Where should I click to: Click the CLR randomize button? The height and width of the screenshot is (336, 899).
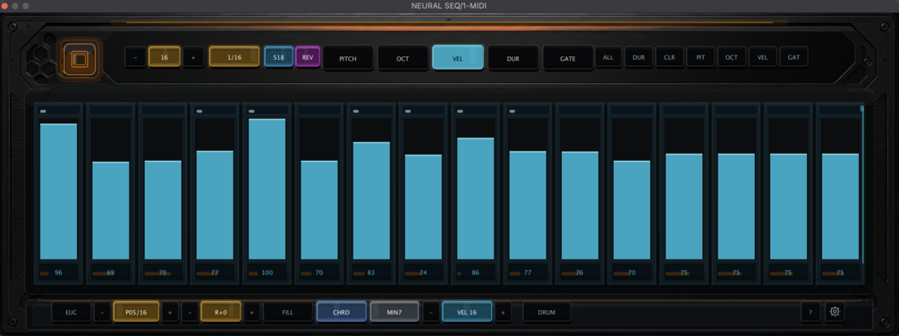pos(670,57)
